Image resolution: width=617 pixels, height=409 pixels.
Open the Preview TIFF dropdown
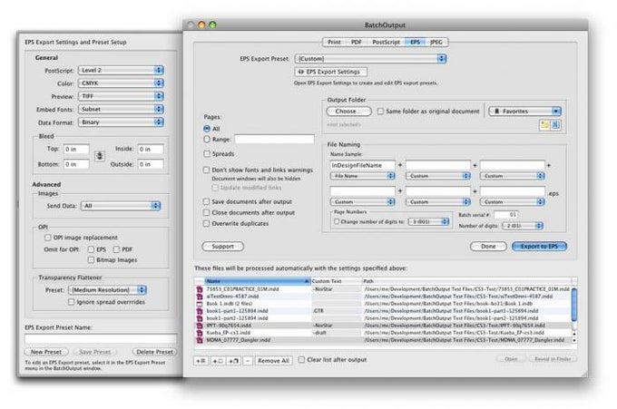click(122, 96)
